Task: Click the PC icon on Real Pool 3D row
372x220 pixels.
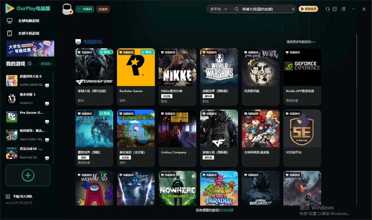Action: tap(47, 158)
